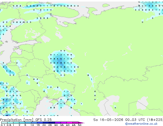
Task: Pick the 35–40 mm legend swatch
Action: point(64,123)
